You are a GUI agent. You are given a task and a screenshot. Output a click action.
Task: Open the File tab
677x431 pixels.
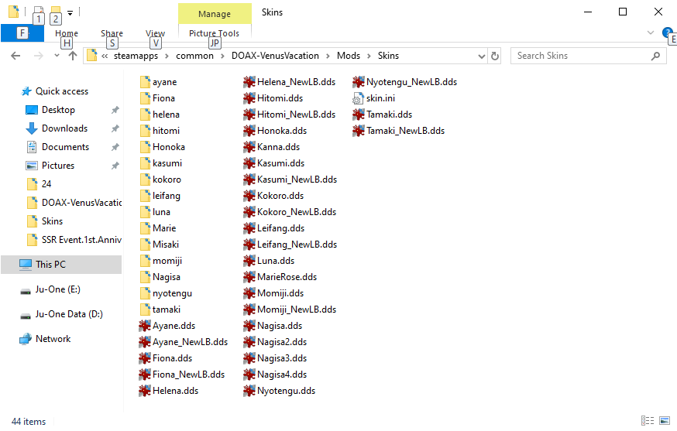pos(22,32)
